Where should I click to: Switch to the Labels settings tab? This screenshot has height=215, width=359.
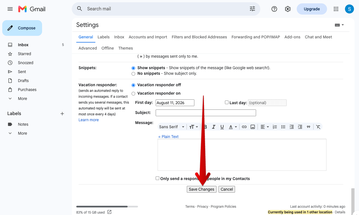[x=103, y=37]
